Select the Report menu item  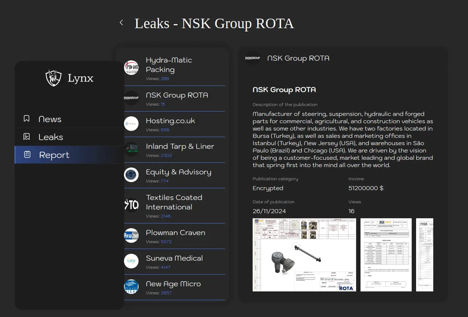point(54,155)
